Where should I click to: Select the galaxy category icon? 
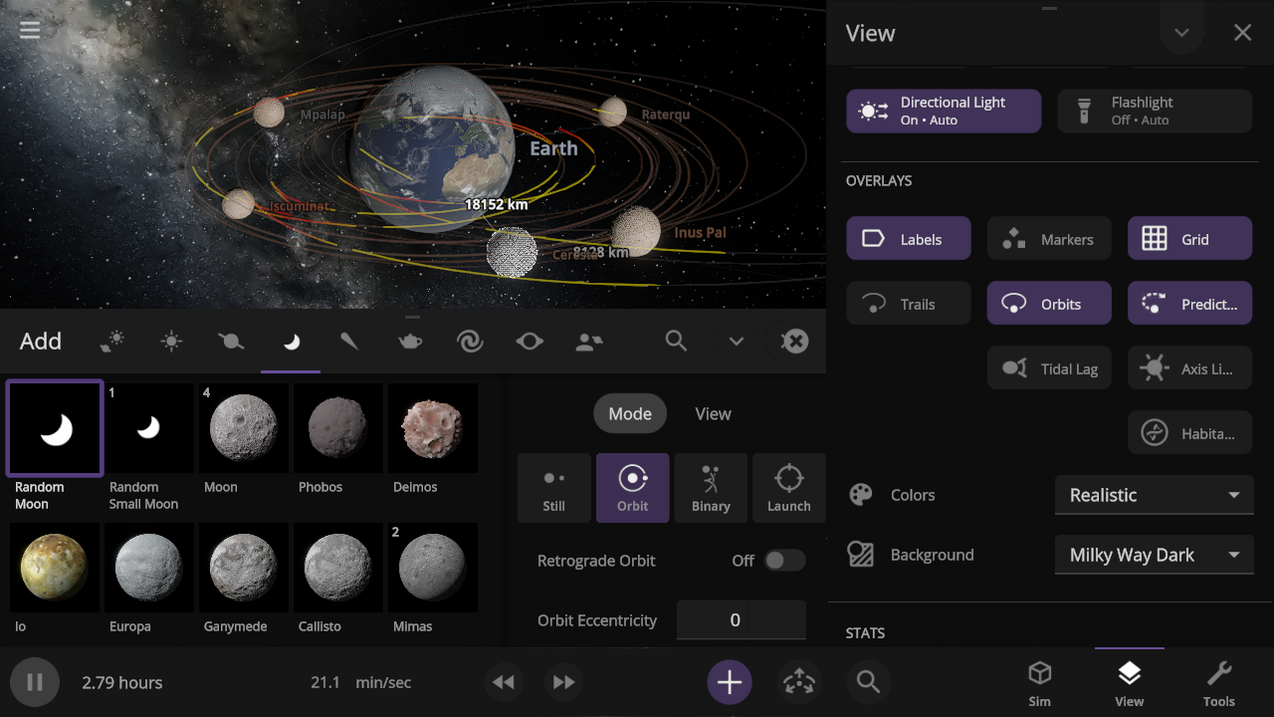pos(470,342)
